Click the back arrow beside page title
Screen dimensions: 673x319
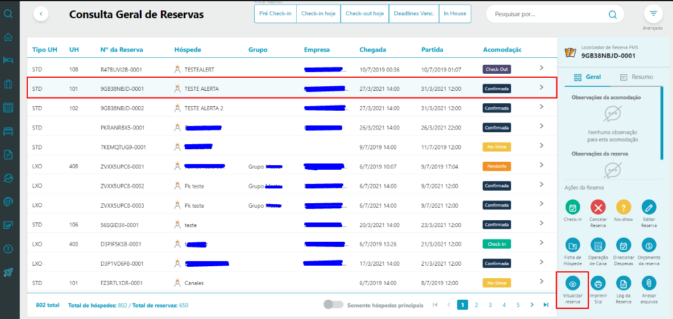tap(41, 14)
